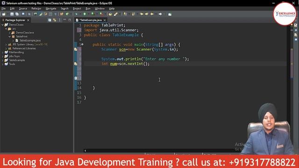Toggle Skip All Breakpoints icon
The image size is (299, 168).
tap(29, 14)
